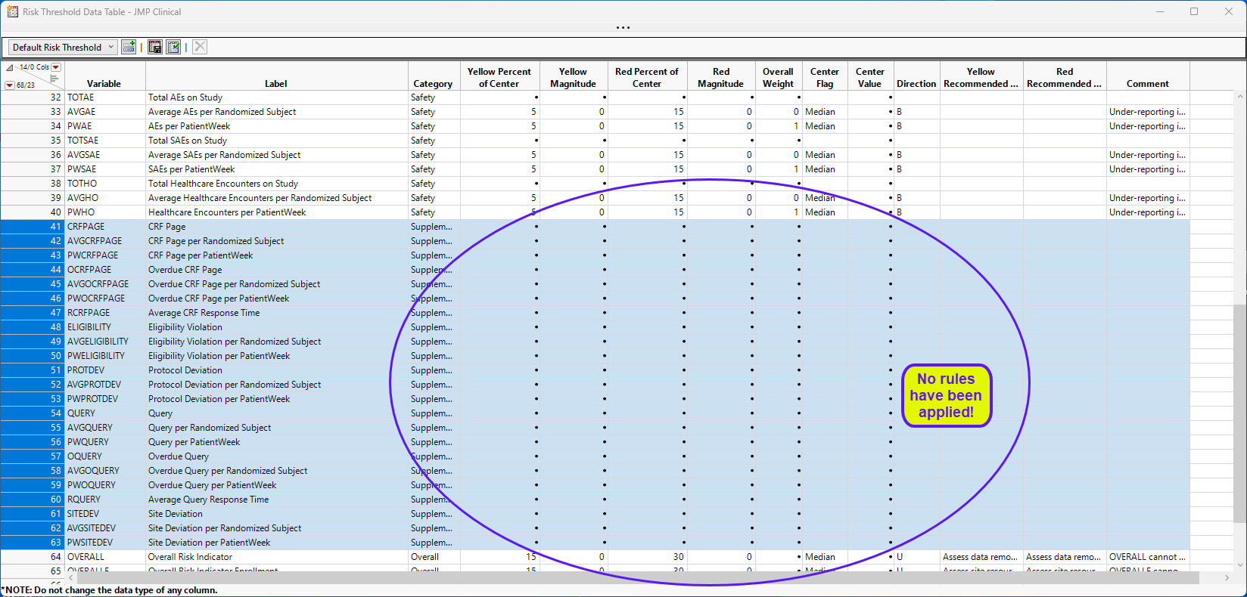Click the three-dots menu reveal handle
The image size is (1247, 597).
pyautogui.click(x=623, y=28)
